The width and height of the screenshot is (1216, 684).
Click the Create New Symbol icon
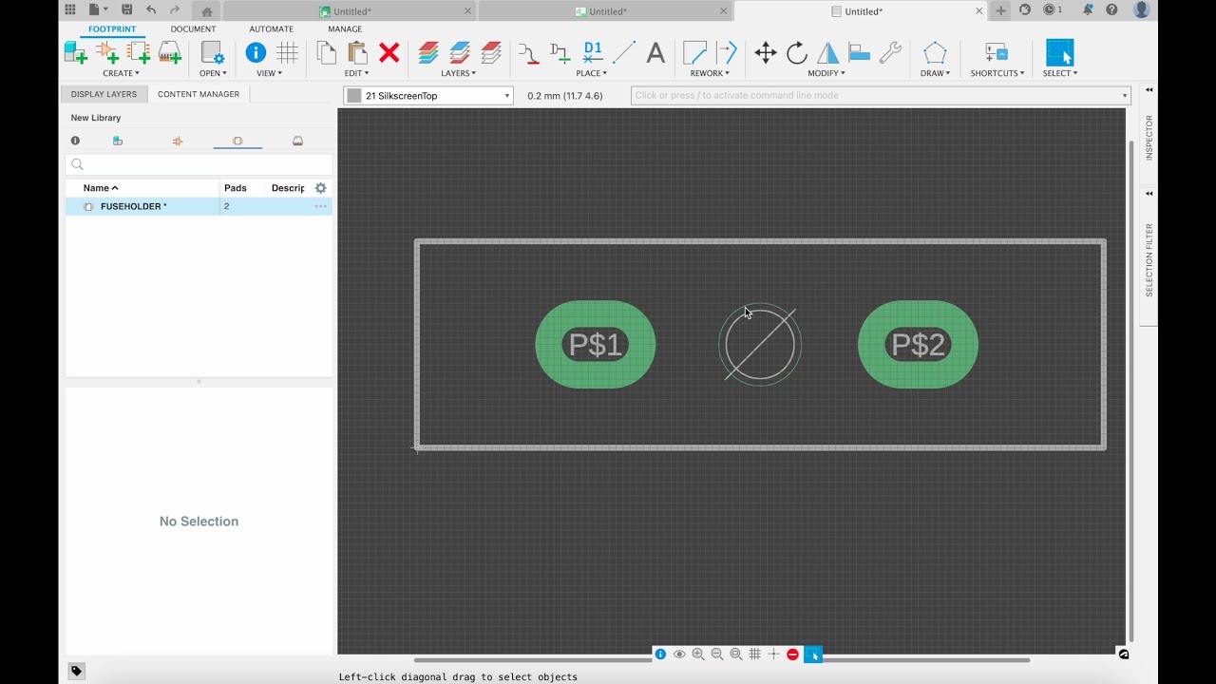[107, 53]
